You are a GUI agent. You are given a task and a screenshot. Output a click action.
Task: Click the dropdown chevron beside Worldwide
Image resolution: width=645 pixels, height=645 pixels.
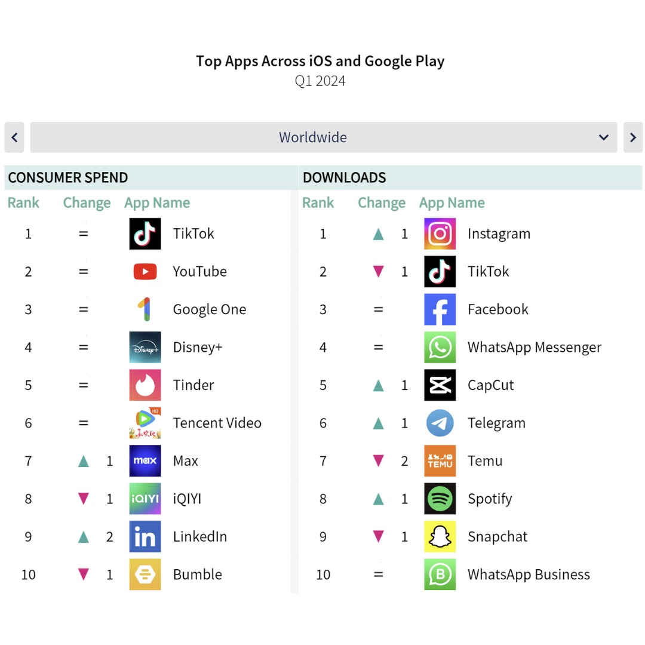coord(603,137)
